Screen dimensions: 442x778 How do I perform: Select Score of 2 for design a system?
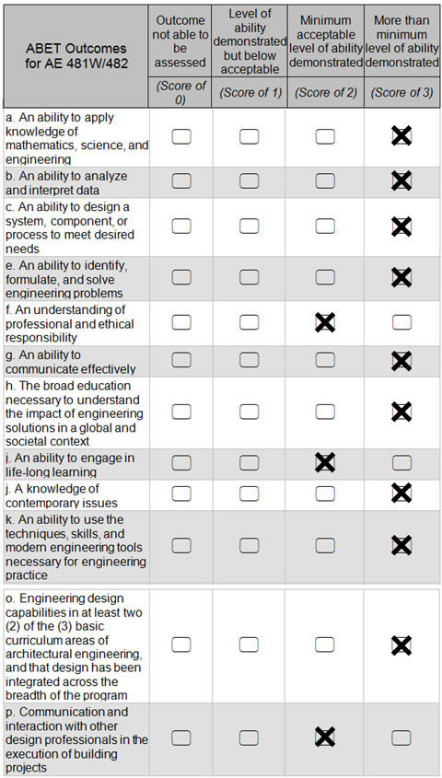(x=325, y=226)
